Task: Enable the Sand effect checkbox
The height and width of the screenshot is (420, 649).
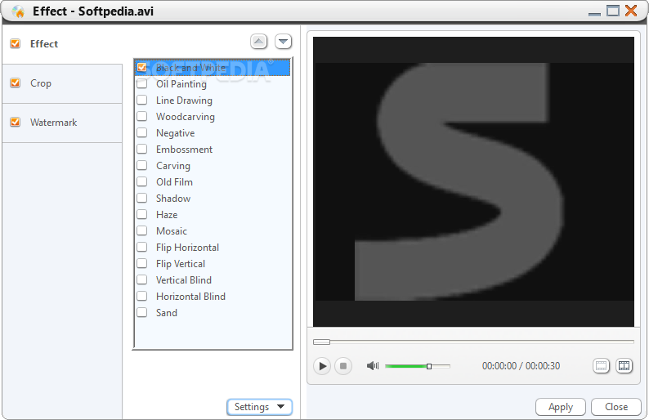Action: coord(142,312)
